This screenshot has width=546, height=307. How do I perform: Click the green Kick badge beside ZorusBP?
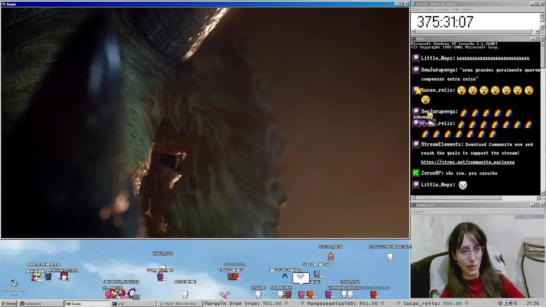tap(416, 173)
